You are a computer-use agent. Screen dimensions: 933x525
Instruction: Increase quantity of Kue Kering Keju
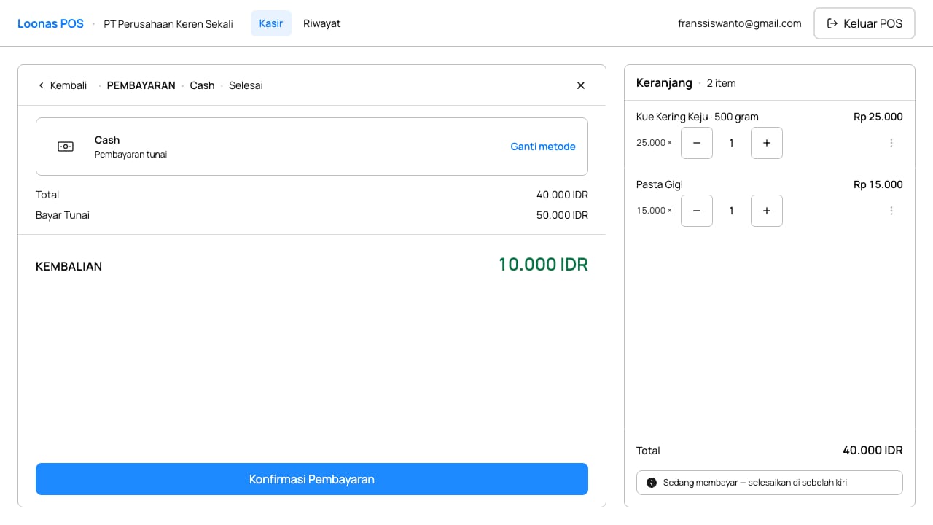[767, 143]
